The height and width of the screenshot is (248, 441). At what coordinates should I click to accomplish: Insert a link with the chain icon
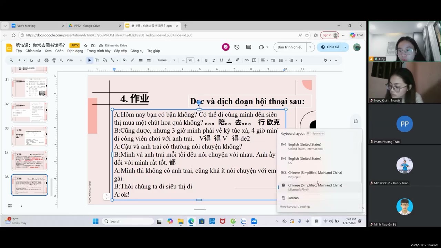pyautogui.click(x=246, y=60)
